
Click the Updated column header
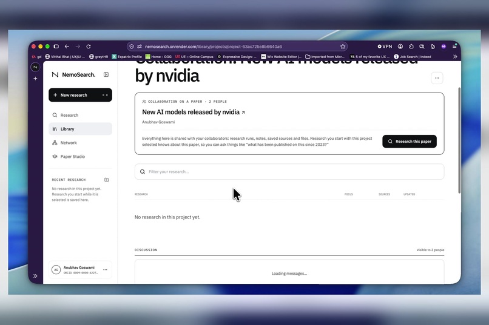click(x=409, y=194)
